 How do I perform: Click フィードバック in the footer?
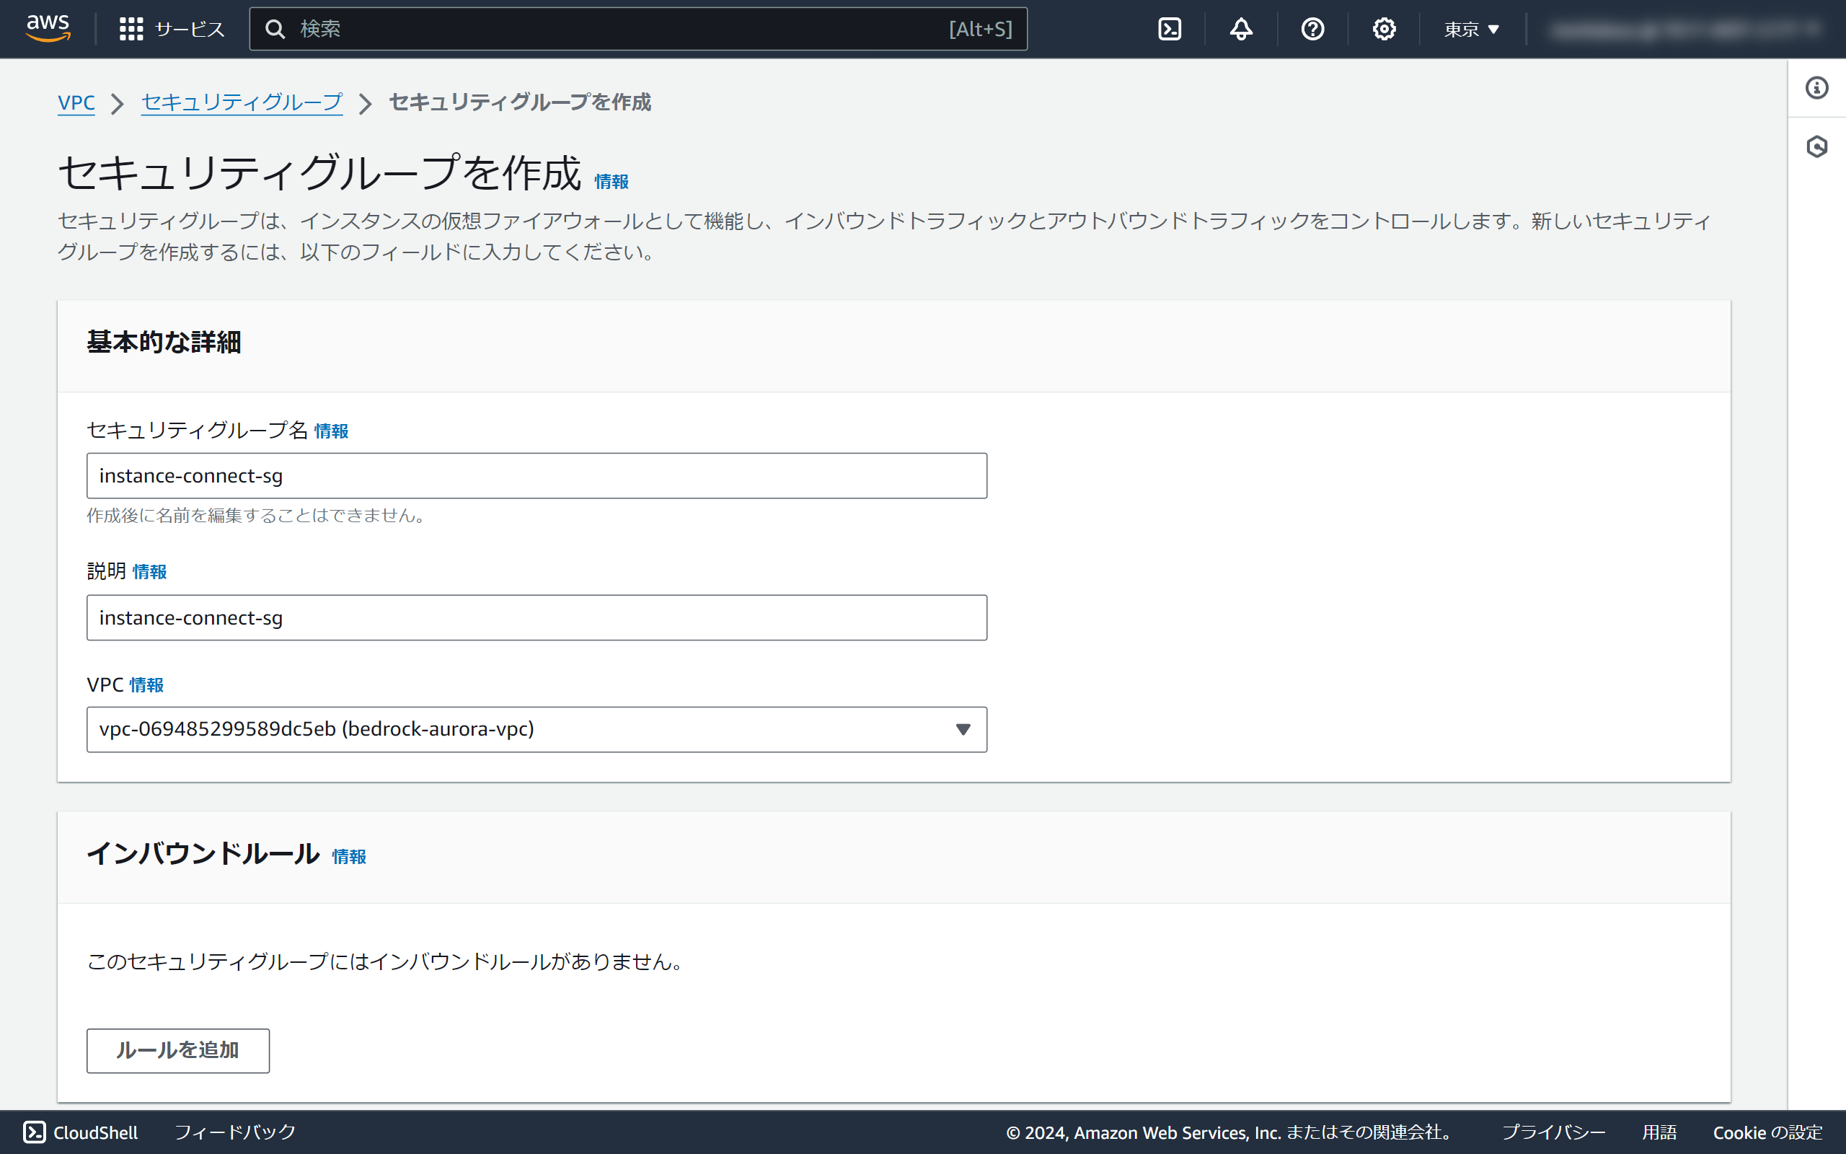[x=235, y=1132]
